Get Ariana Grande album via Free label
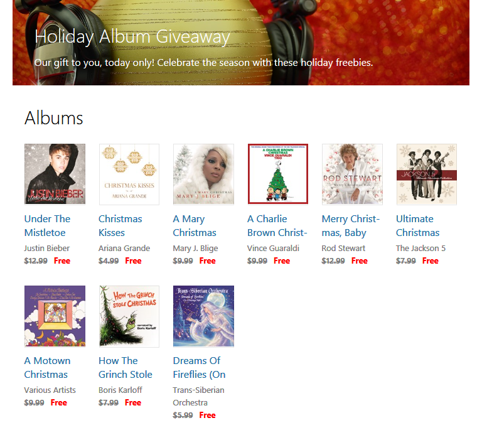This screenshot has height=445, width=482. (133, 261)
